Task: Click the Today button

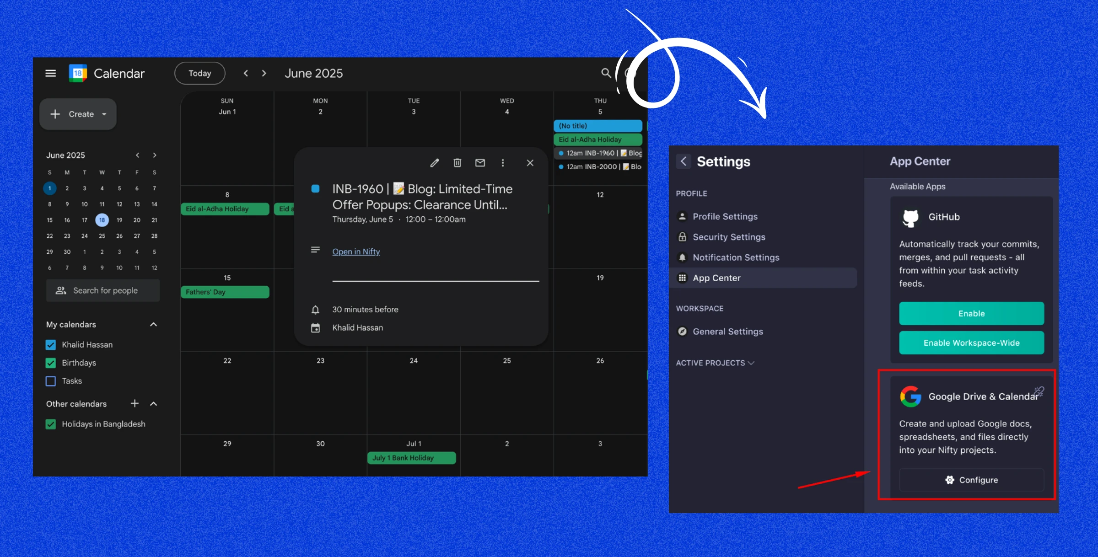Action: pos(200,73)
